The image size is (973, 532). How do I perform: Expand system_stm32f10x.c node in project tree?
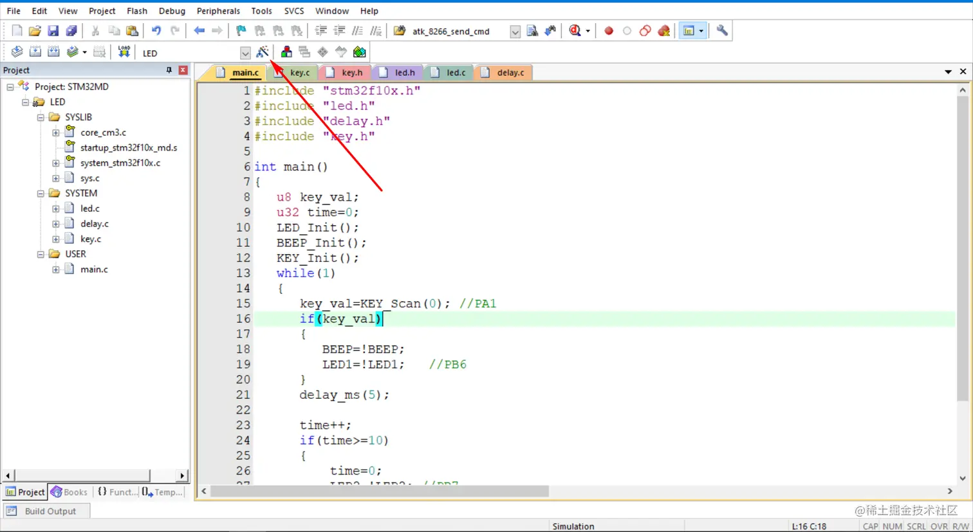(56, 163)
